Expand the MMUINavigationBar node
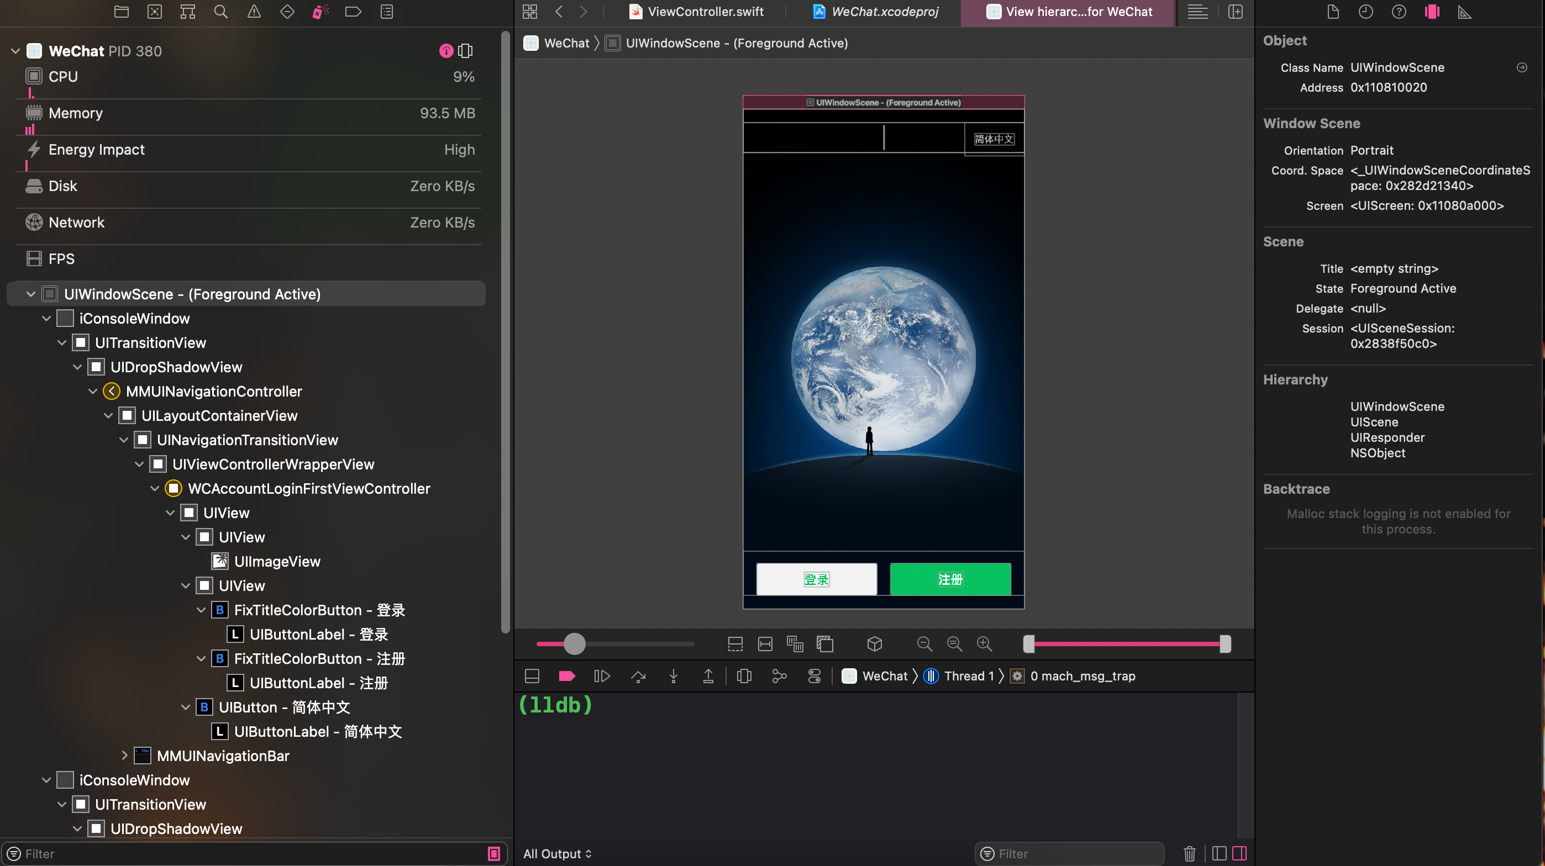Image resolution: width=1545 pixels, height=866 pixels. [124, 755]
